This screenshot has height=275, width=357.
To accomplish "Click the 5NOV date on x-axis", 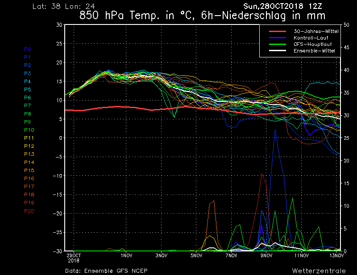I will 196,256.
